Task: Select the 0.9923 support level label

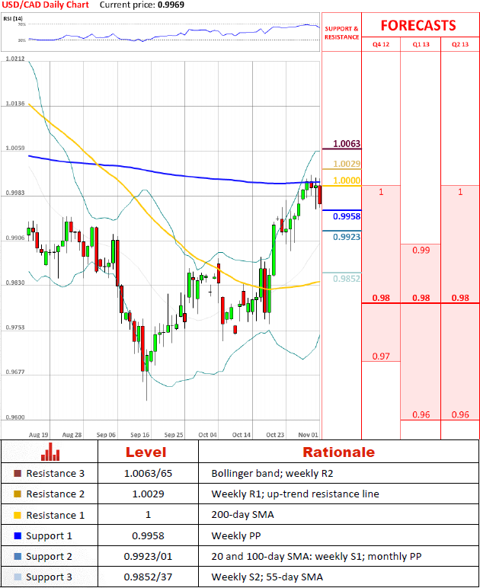Action: coord(347,237)
